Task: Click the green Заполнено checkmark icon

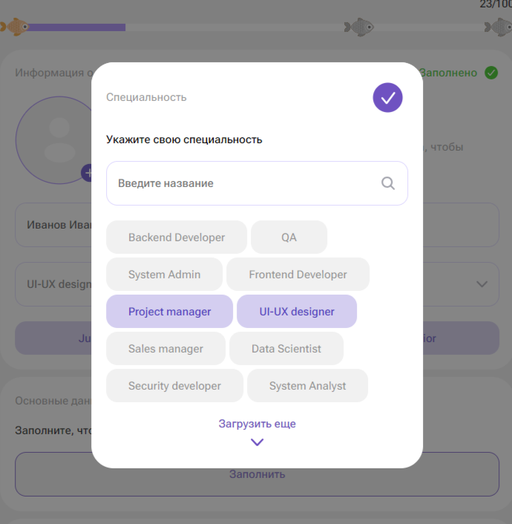Action: pyautogui.click(x=491, y=73)
